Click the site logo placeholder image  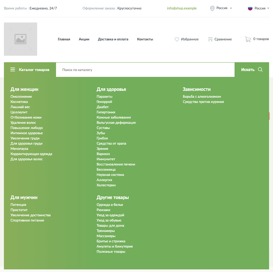point(21,39)
